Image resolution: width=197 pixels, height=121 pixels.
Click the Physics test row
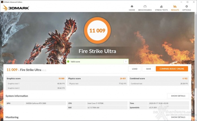tap(97, 83)
